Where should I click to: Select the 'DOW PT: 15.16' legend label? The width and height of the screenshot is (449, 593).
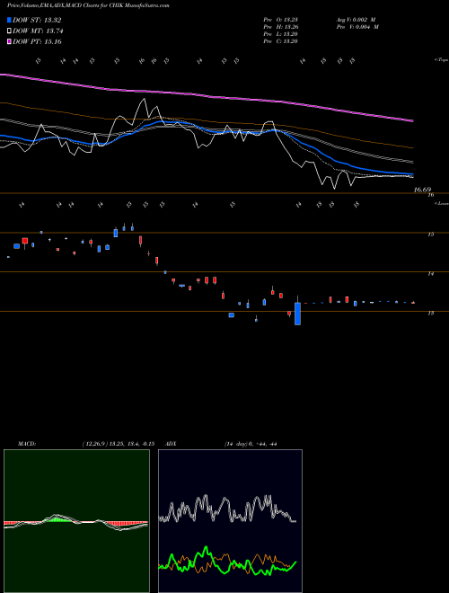(37, 41)
